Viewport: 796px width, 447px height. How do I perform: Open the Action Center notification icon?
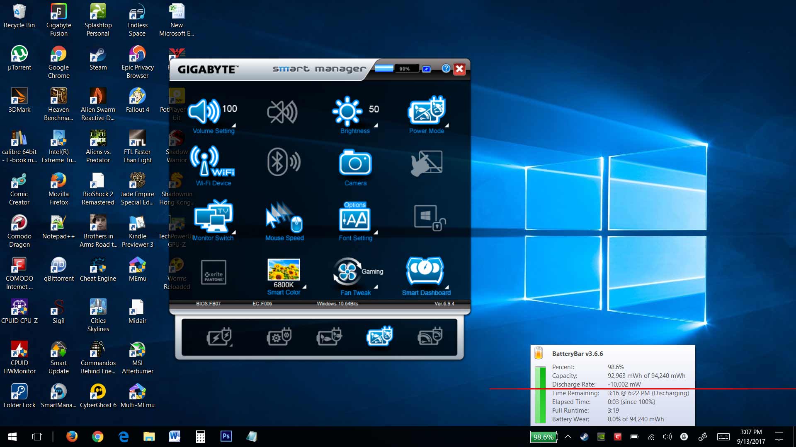[x=779, y=437]
